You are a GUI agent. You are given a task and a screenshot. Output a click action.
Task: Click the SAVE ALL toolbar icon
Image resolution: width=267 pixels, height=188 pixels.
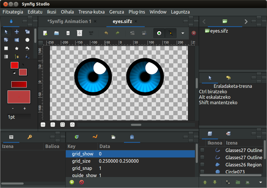(91, 33)
